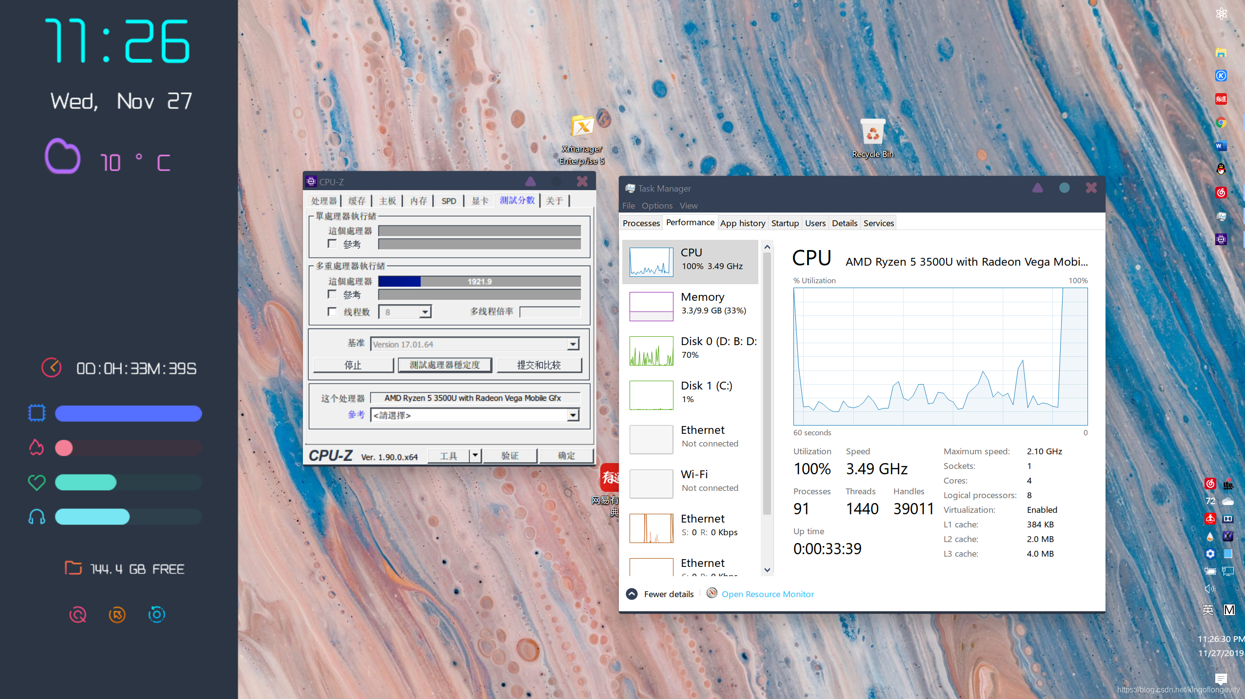Open File Explorer from the taskbar

pyautogui.click(x=1221, y=53)
